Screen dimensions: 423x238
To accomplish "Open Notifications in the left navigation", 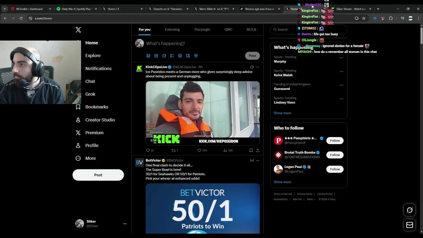I will click(98, 68).
